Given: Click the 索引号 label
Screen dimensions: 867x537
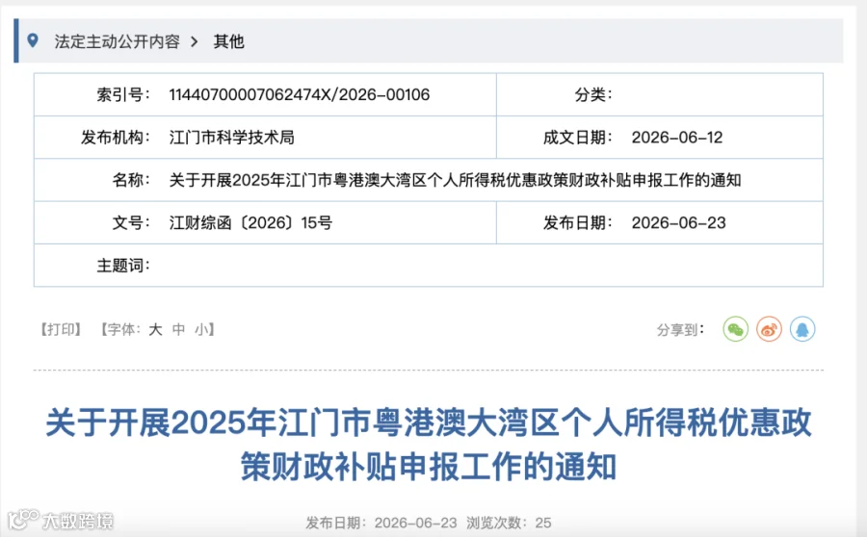Looking at the screenshot, I should coord(122,94).
